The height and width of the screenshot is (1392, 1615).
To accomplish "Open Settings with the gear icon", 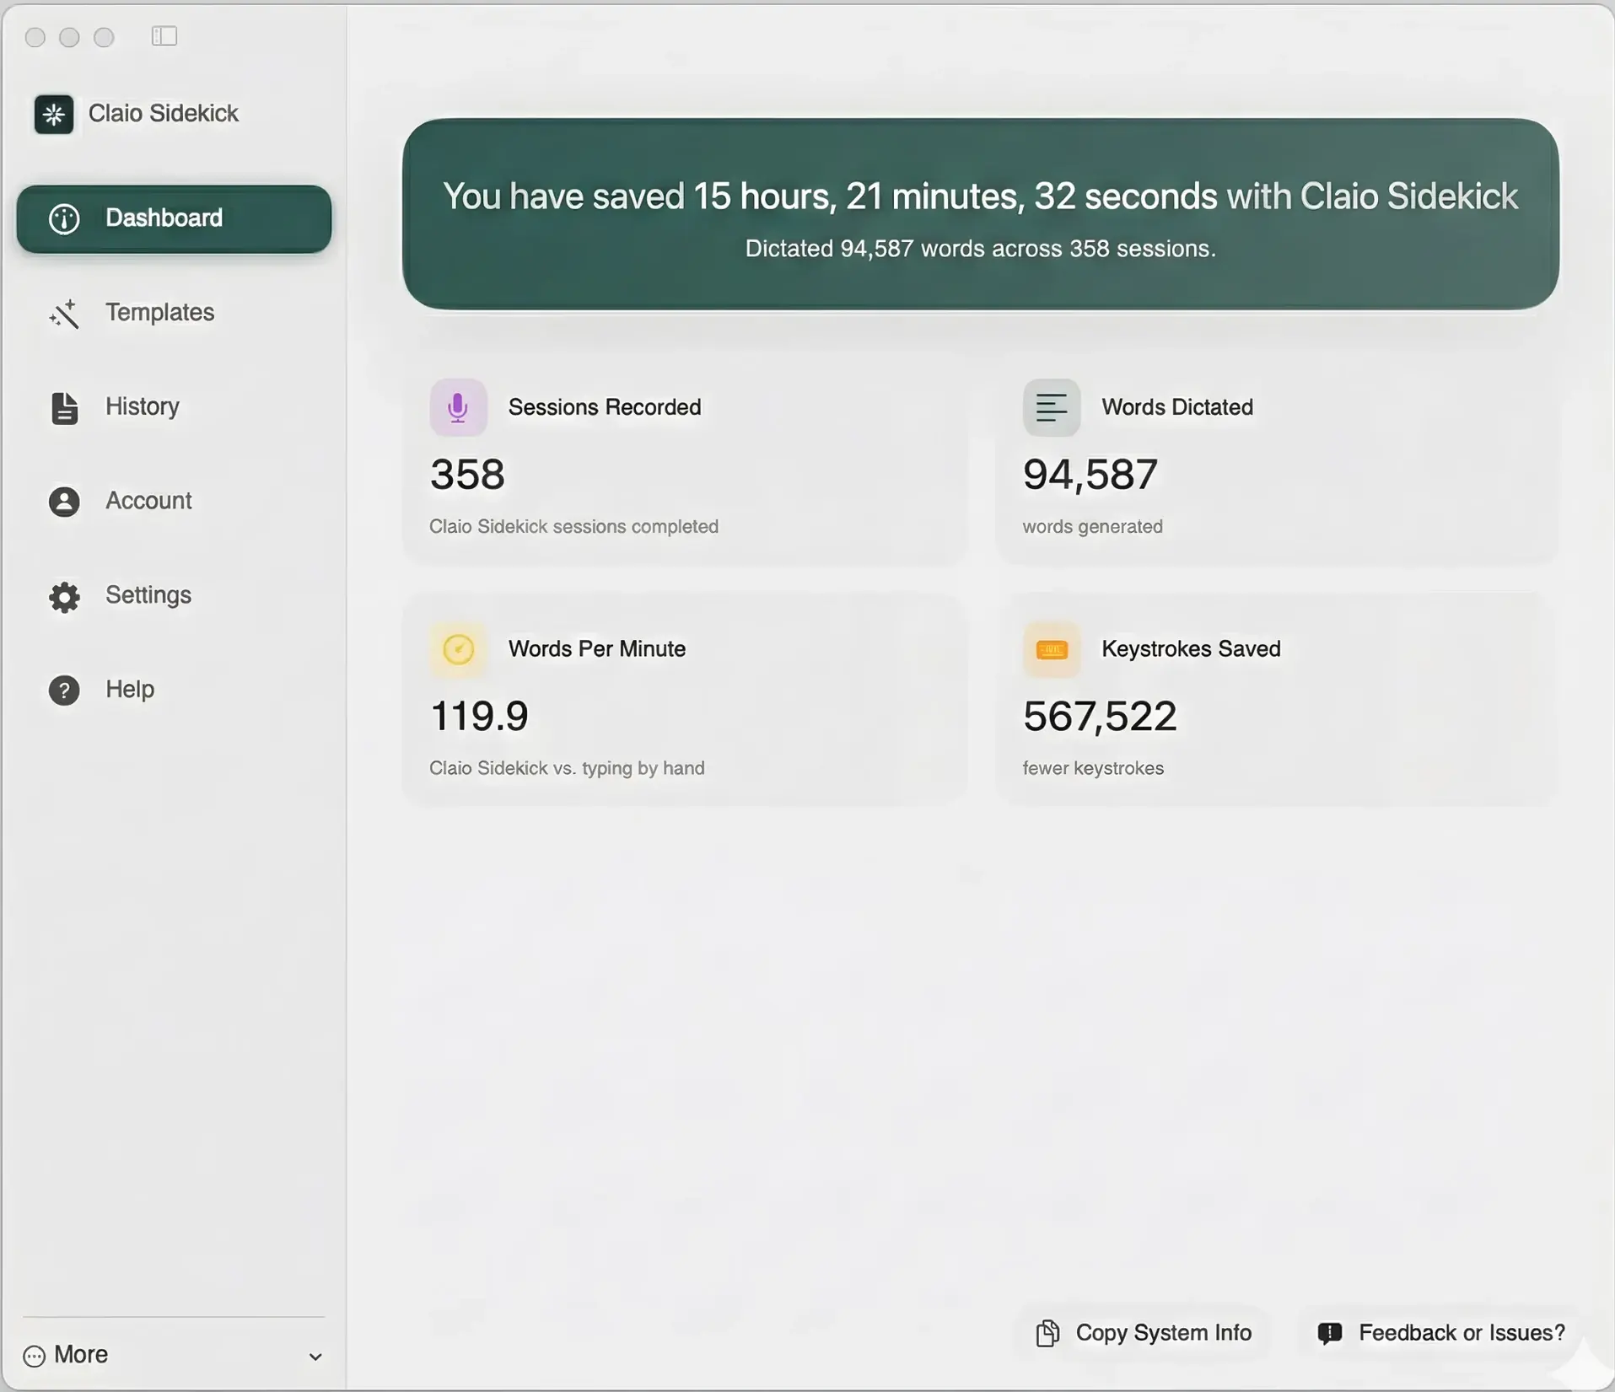I will tap(64, 597).
